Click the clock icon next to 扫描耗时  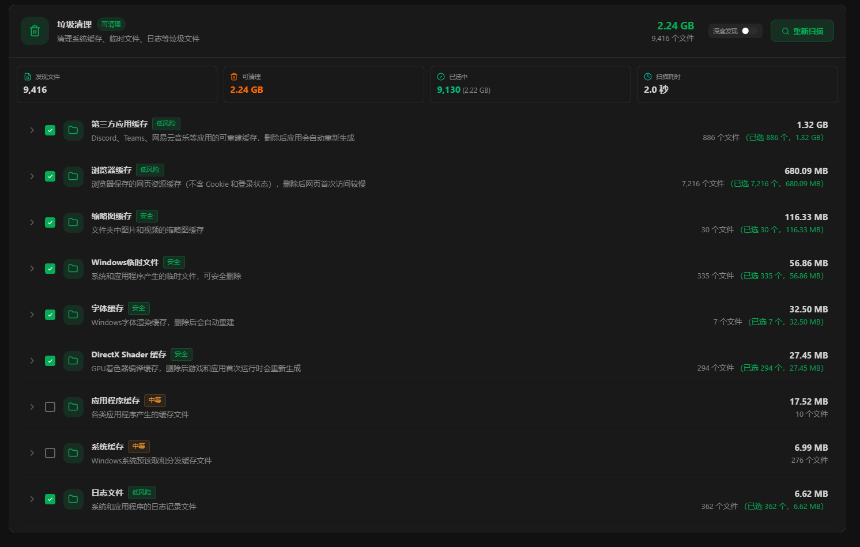point(648,77)
